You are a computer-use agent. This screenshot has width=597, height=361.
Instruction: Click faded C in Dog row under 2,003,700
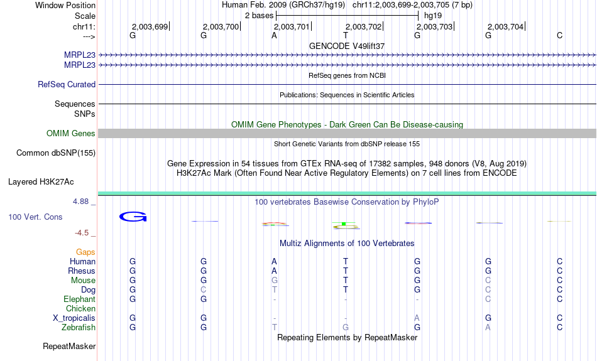coord(204,290)
